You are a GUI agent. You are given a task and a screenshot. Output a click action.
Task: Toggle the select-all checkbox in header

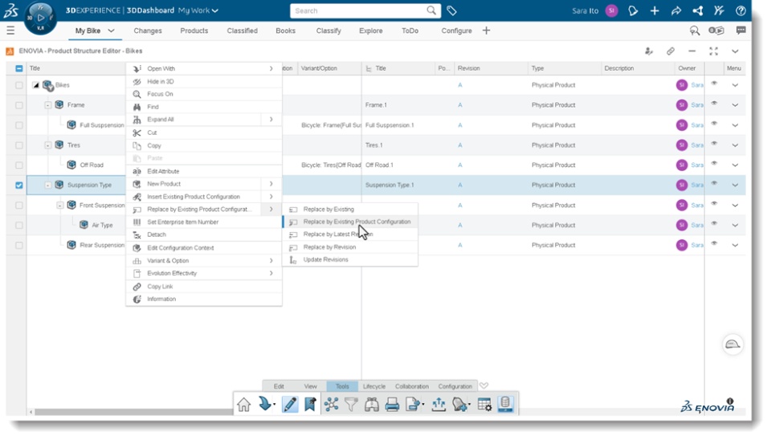click(18, 68)
